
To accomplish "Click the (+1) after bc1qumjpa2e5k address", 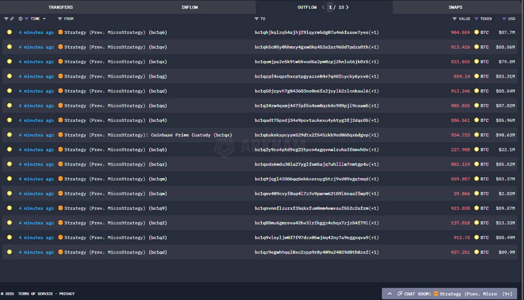I will pos(374,62).
